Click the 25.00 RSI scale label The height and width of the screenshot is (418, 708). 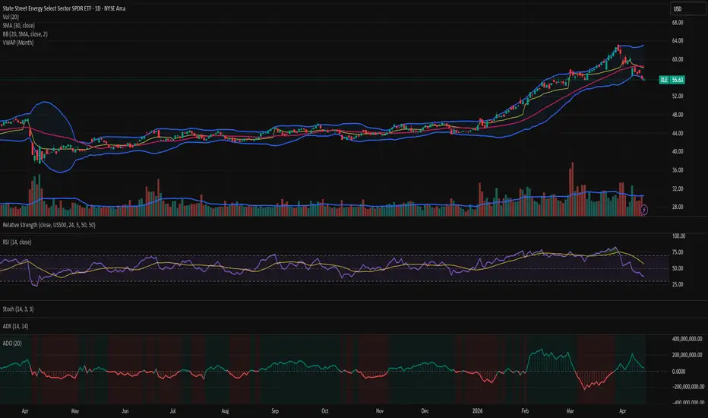678,284
